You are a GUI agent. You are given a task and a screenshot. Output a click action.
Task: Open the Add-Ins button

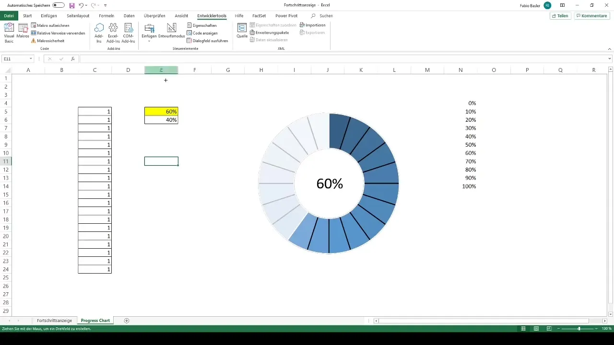point(99,32)
